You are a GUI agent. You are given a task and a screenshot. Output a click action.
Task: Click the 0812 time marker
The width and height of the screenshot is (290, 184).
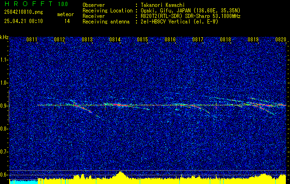tap(59, 40)
